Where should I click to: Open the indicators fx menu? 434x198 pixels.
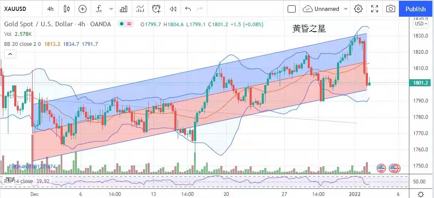pyautogui.click(x=99, y=9)
